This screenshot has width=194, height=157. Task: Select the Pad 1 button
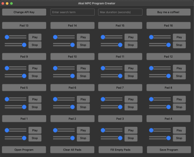[x=24, y=119]
